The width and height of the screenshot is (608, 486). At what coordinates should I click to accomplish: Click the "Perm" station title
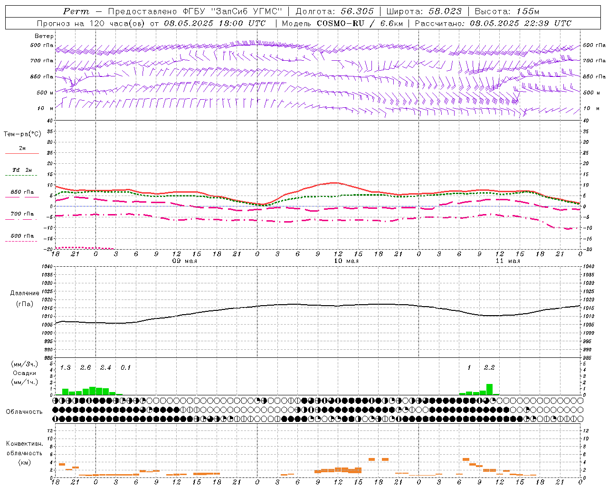pyautogui.click(x=76, y=11)
